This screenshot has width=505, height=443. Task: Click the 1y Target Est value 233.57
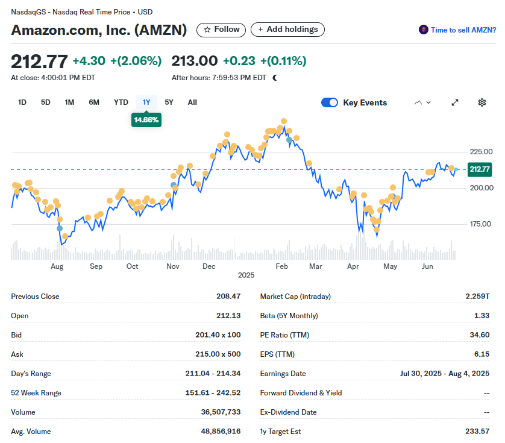point(477,432)
